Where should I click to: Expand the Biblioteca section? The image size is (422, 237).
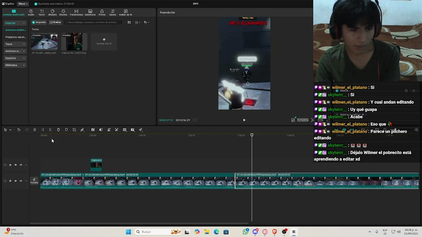coord(15,65)
